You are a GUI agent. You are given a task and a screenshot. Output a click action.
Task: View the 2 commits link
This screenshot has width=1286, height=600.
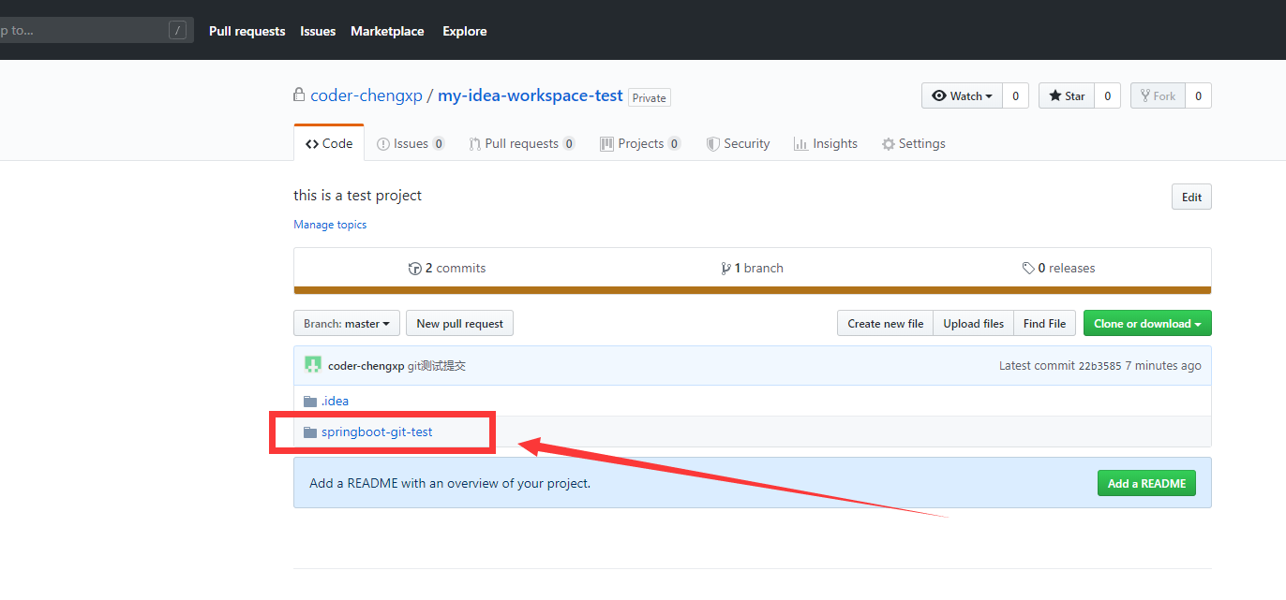(447, 268)
